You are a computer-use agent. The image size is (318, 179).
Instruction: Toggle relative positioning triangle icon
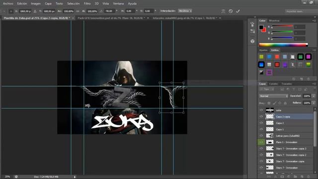pos(35,11)
